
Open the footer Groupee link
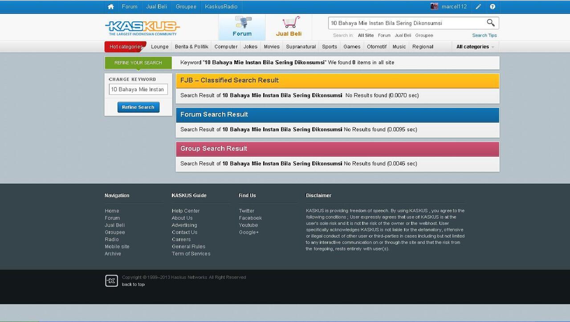click(115, 232)
